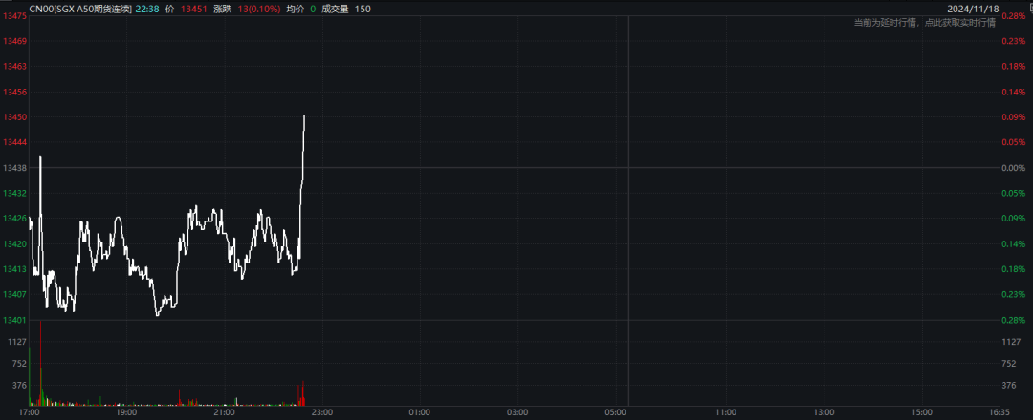This screenshot has height=420, width=1033.
Task: Click the 均价 average price label
Action: click(x=296, y=9)
